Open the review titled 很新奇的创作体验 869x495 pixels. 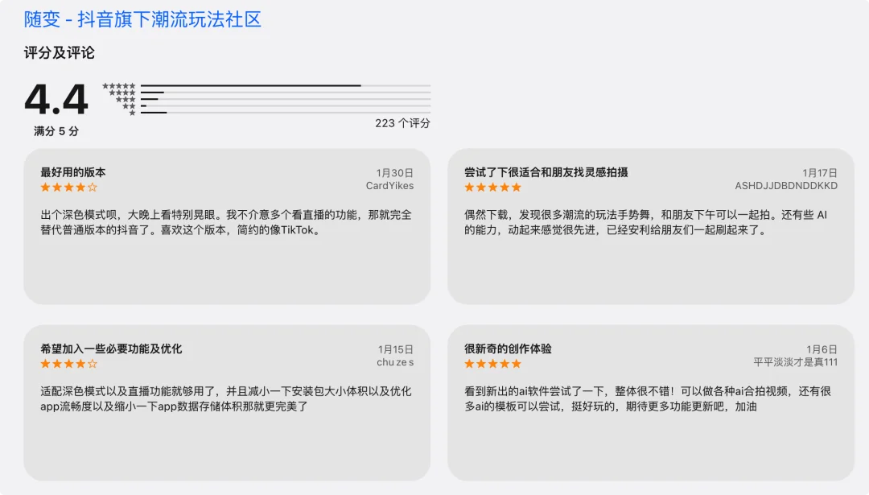tap(508, 348)
